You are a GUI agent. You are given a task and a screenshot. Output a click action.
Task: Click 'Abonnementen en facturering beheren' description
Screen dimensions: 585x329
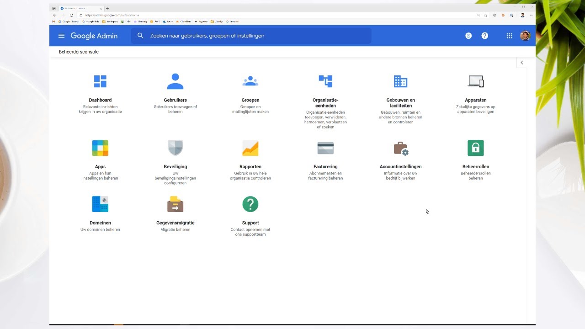tap(325, 176)
